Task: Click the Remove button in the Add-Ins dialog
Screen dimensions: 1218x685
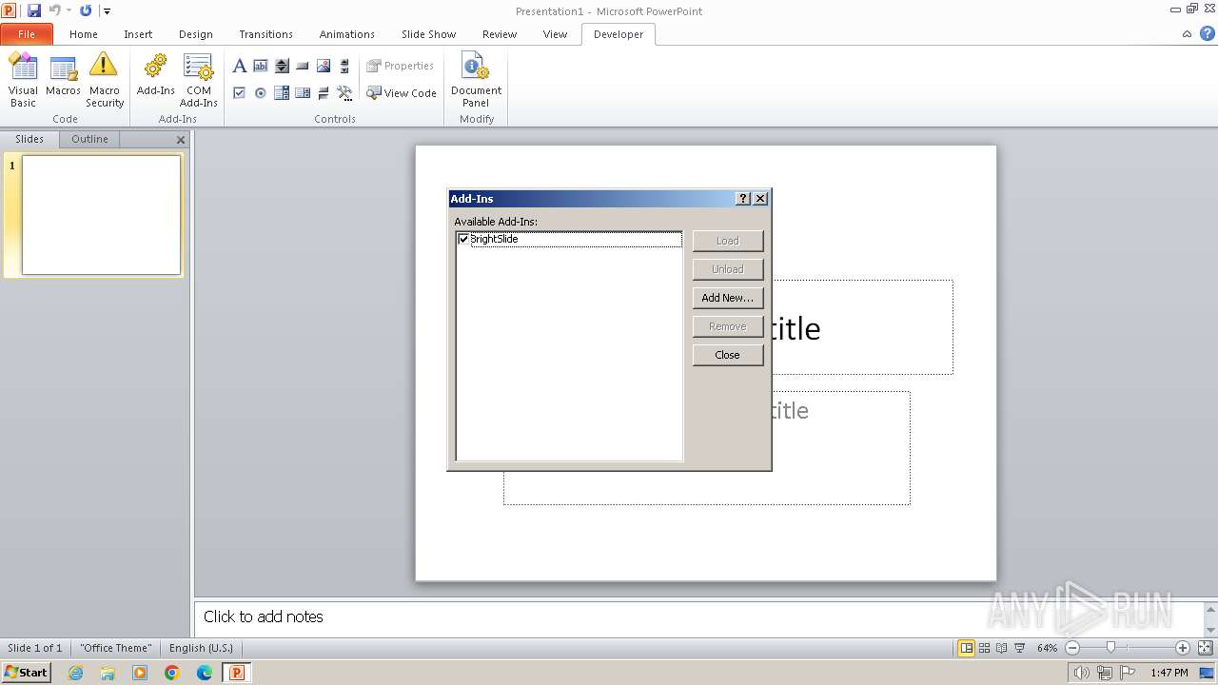Action: pyautogui.click(x=728, y=326)
